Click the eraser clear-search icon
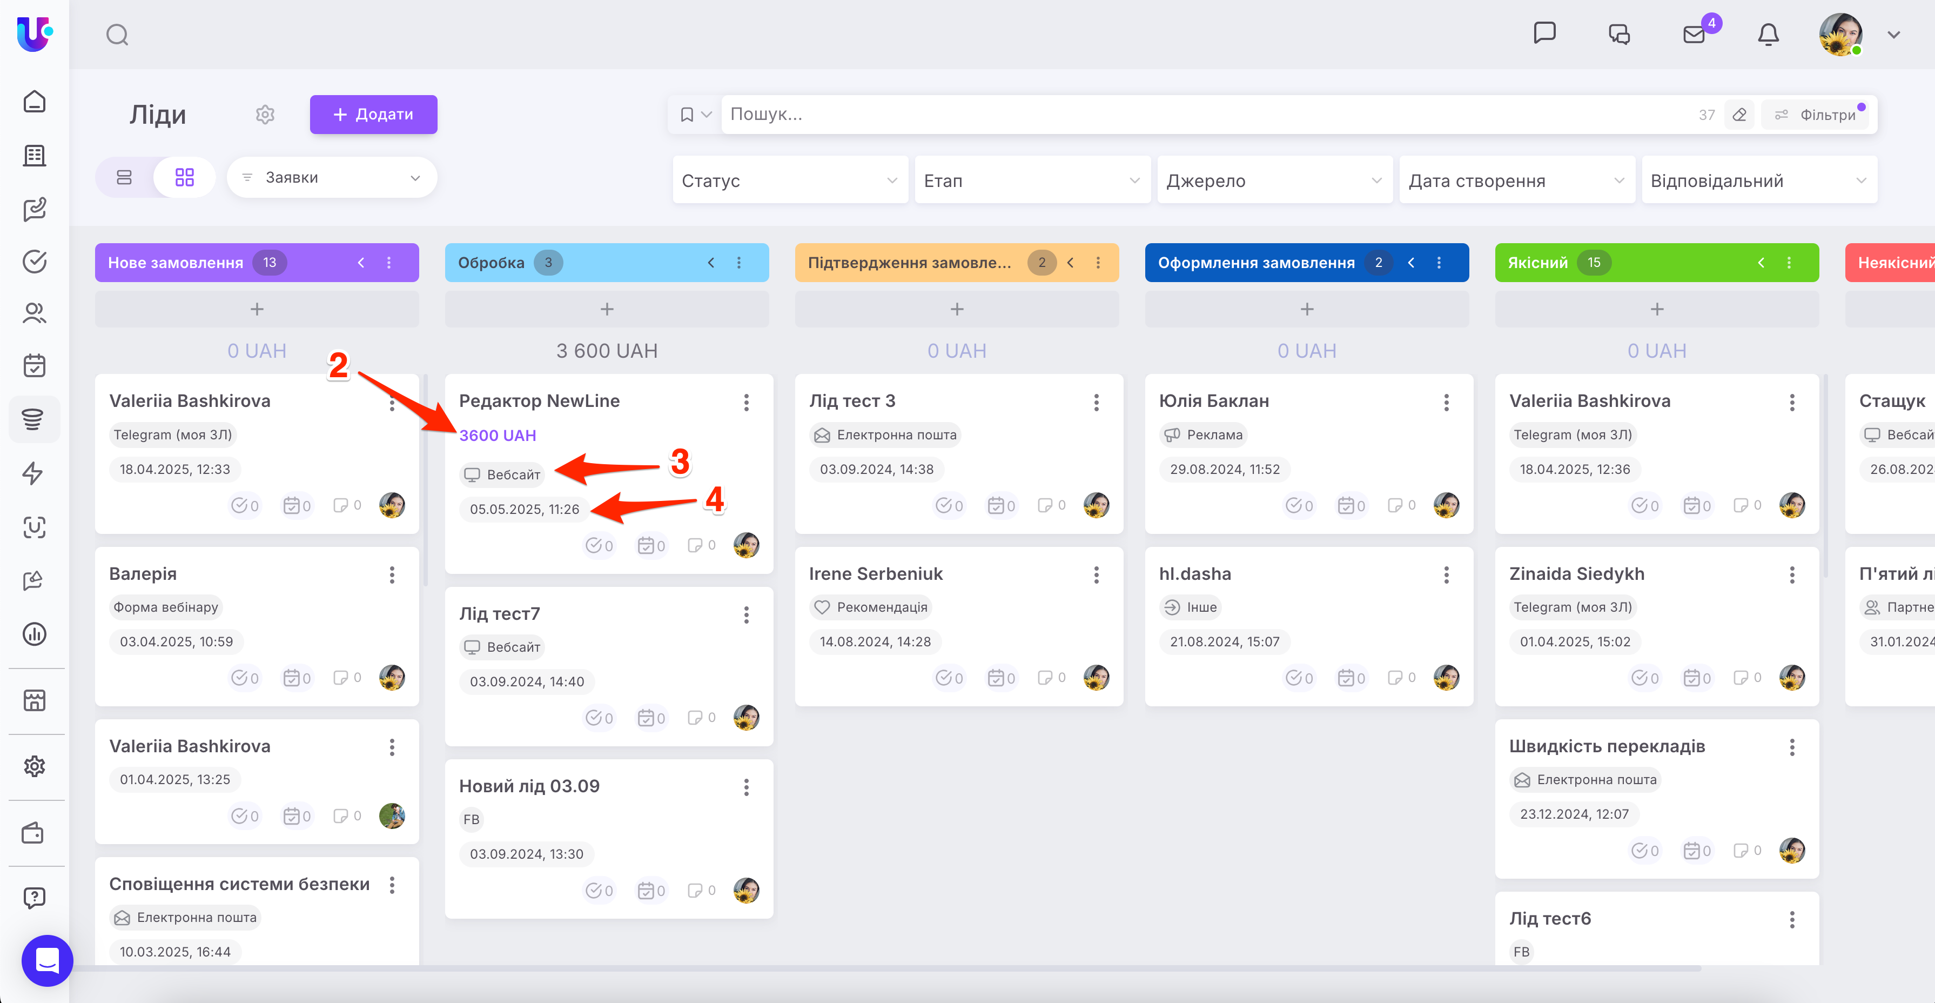1935x1003 pixels. pyautogui.click(x=1739, y=115)
